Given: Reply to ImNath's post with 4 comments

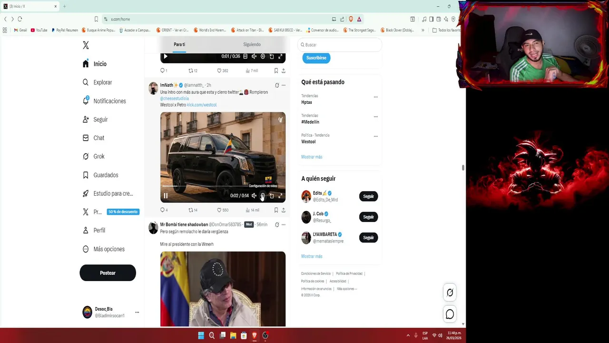Looking at the screenshot, I should (164, 210).
